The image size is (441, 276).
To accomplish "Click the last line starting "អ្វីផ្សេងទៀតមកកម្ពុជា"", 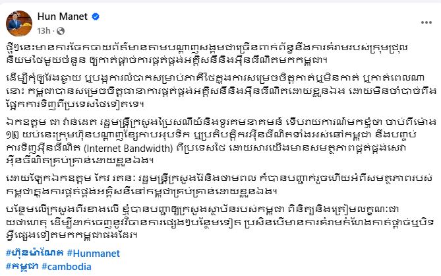I will pos(71,235).
